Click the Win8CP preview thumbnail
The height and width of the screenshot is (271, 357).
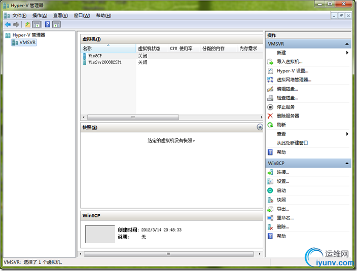click(100, 234)
